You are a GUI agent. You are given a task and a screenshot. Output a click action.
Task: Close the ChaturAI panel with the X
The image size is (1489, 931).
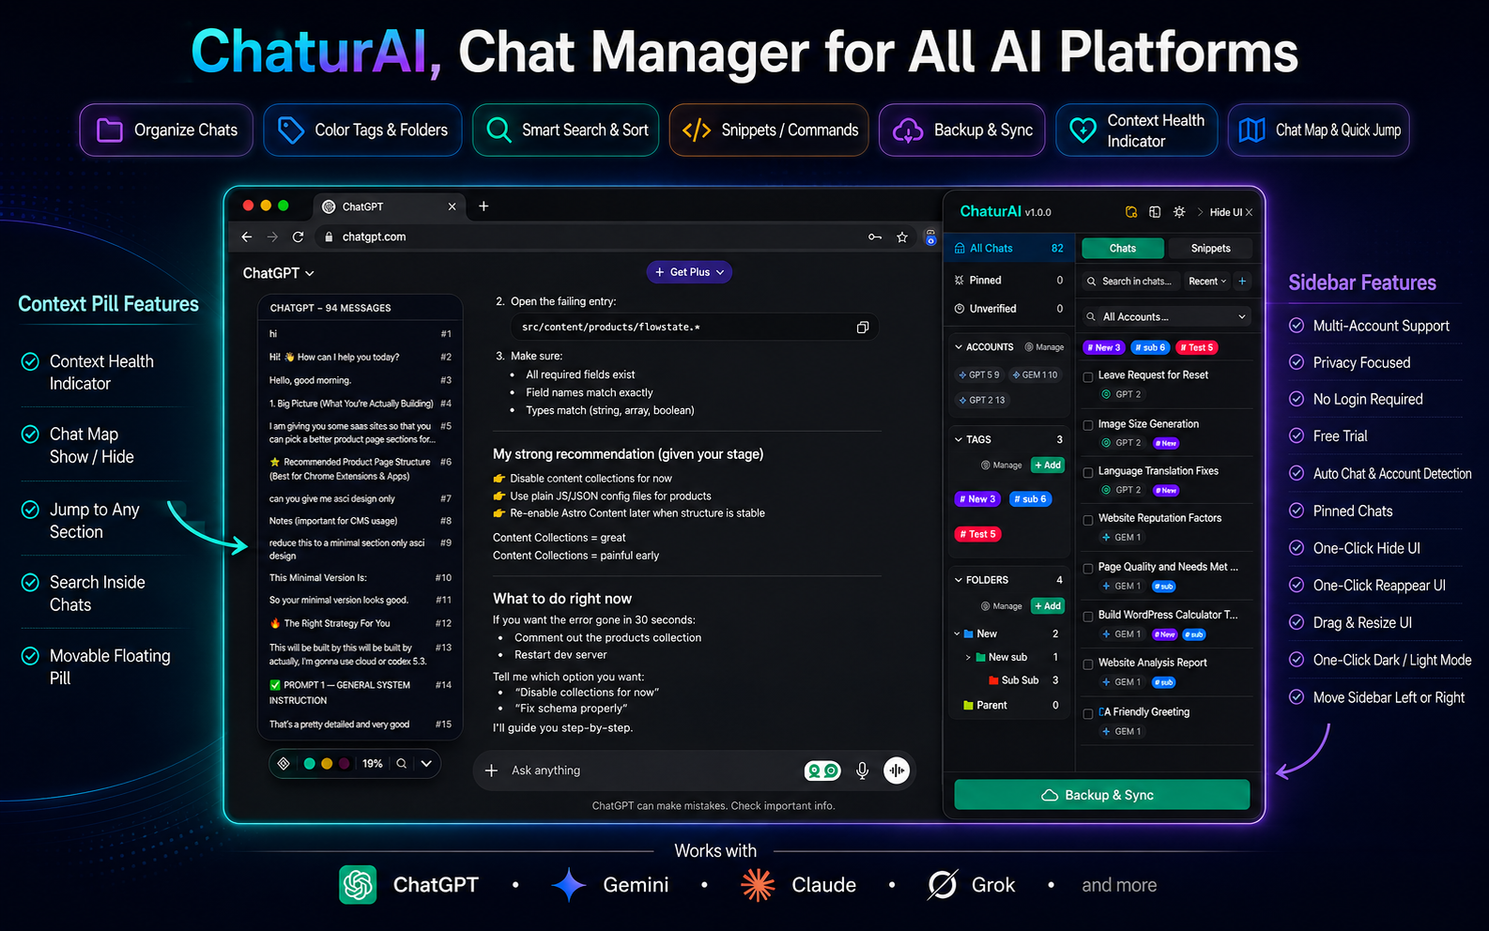tap(1249, 212)
